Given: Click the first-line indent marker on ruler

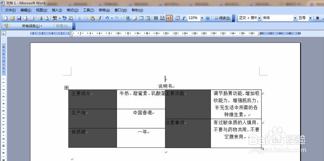Looking at the screenshot, I should (71, 32).
